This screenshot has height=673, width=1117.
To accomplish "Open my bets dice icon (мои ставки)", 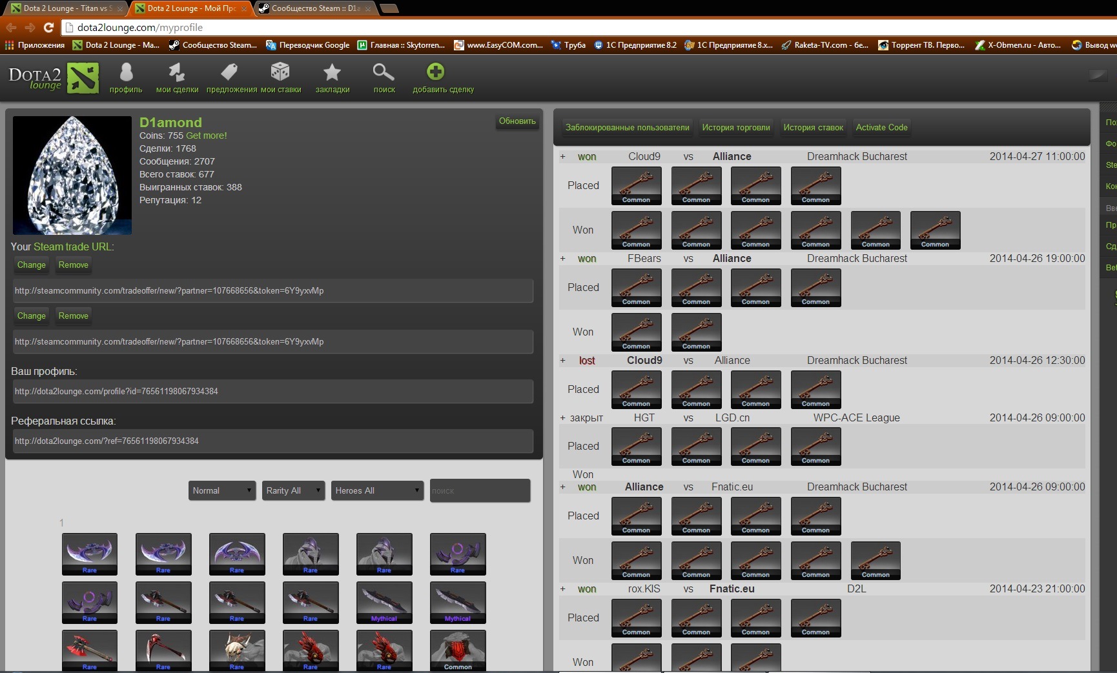I will coord(281,77).
